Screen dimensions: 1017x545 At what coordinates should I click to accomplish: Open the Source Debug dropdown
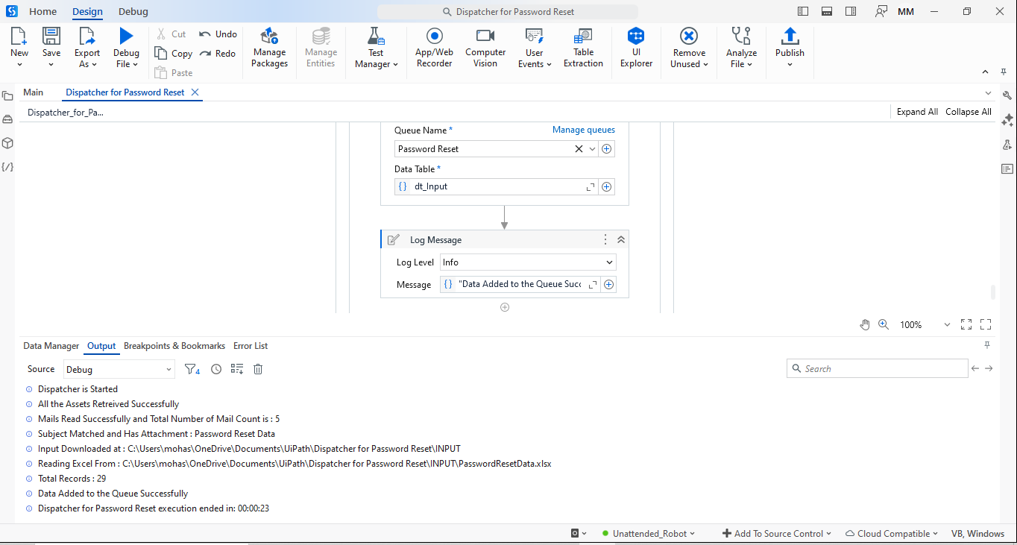tap(119, 369)
